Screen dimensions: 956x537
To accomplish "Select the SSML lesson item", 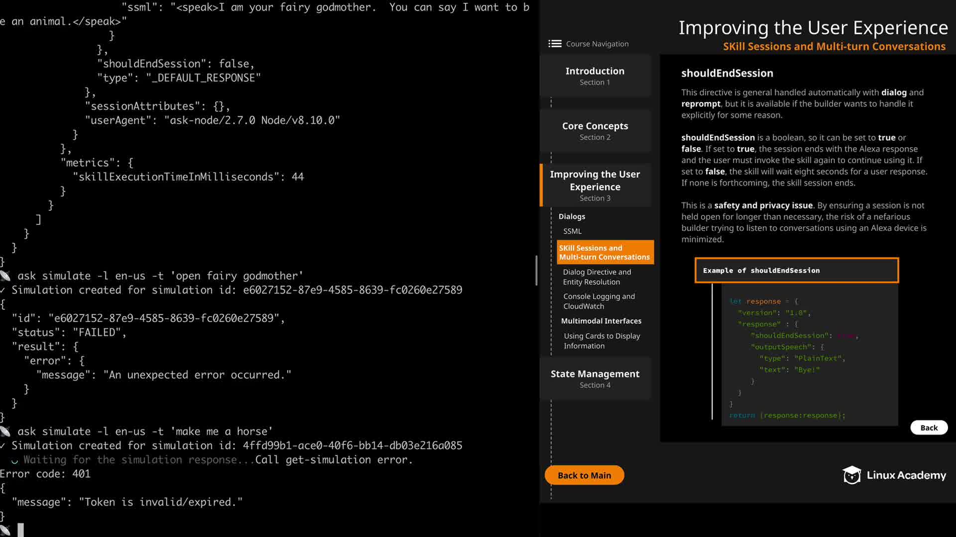I will pyautogui.click(x=572, y=231).
